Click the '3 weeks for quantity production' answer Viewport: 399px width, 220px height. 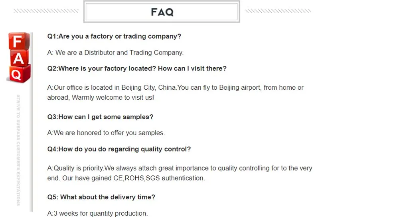97,213
